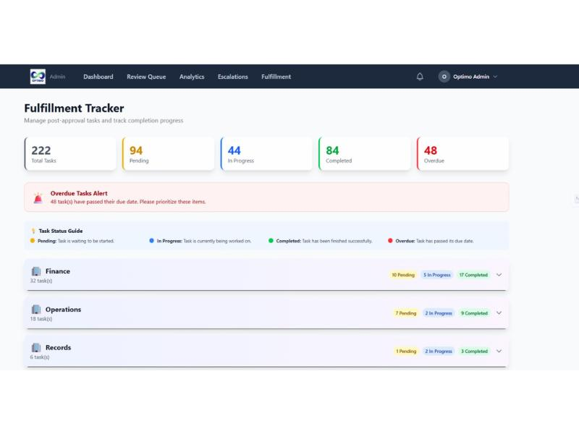Open the notifications bell
Screen dimensions: 579x434
click(x=420, y=77)
